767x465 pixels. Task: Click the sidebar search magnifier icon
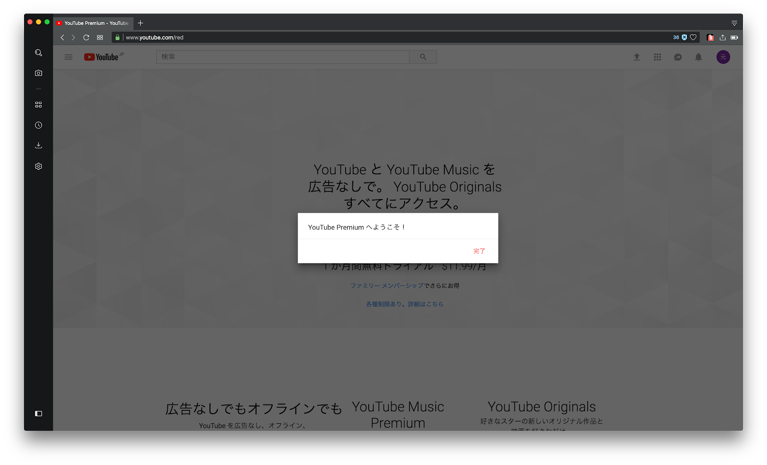(x=38, y=53)
